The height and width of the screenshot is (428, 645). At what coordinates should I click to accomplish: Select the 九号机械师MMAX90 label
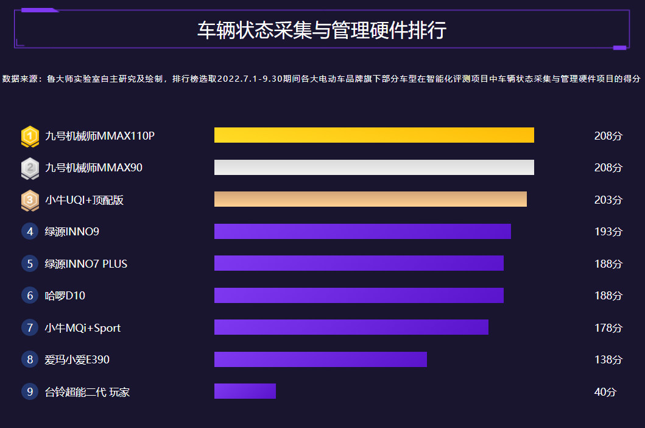93,168
